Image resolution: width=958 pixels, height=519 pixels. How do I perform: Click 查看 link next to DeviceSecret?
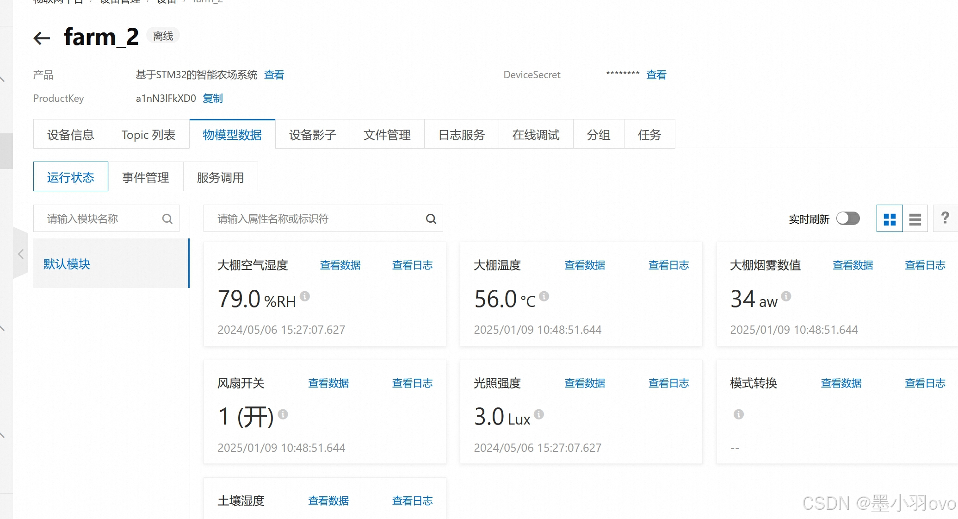click(x=656, y=75)
